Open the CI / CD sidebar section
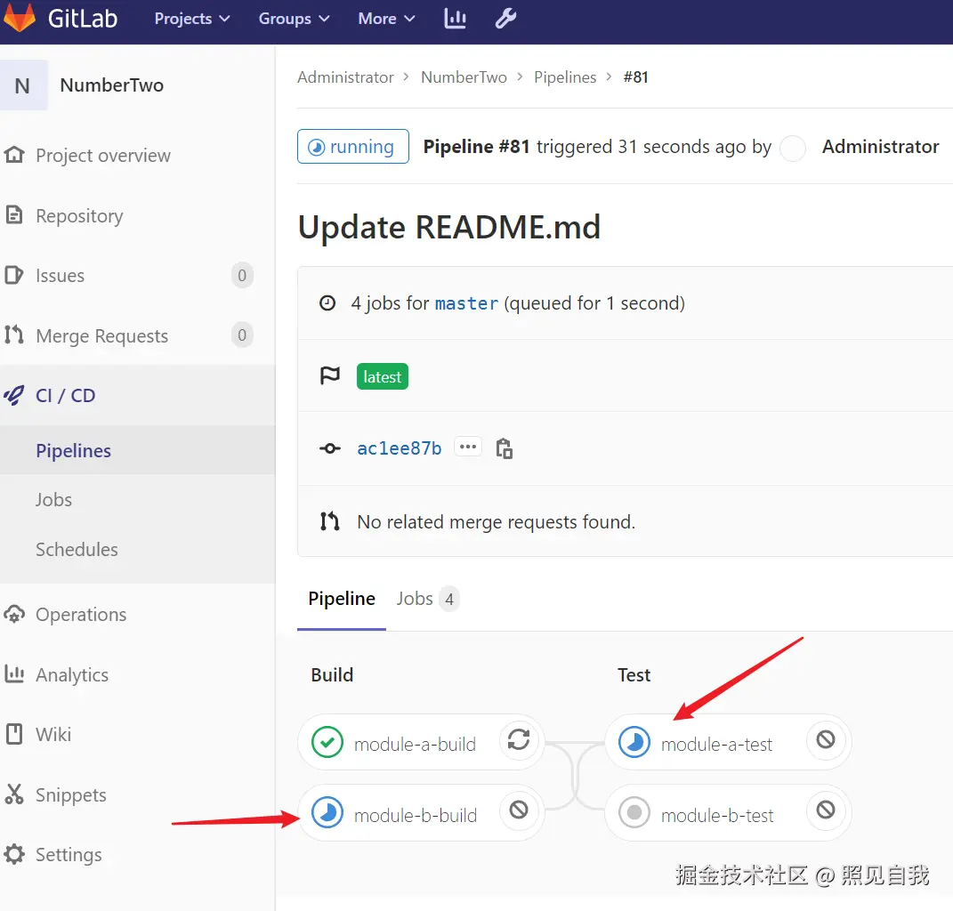Viewport: 953px width, 911px height. 65,396
